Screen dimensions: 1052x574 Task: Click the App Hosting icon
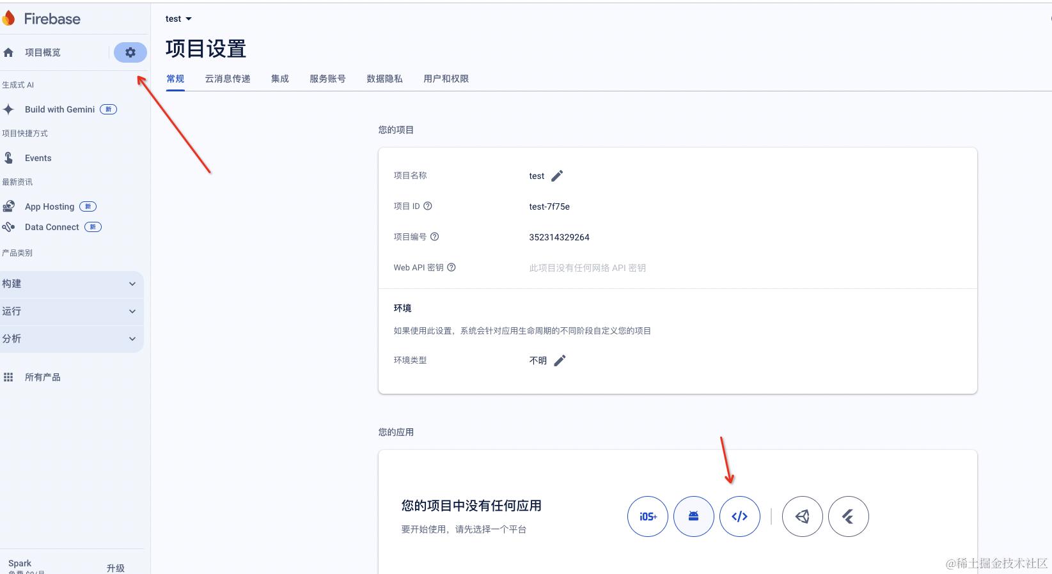click(8, 206)
